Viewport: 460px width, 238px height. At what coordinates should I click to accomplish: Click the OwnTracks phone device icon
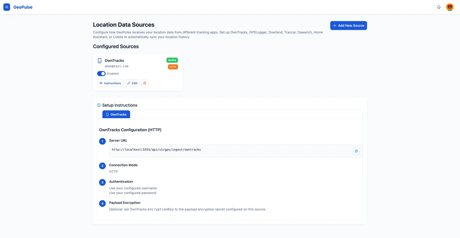pos(100,61)
